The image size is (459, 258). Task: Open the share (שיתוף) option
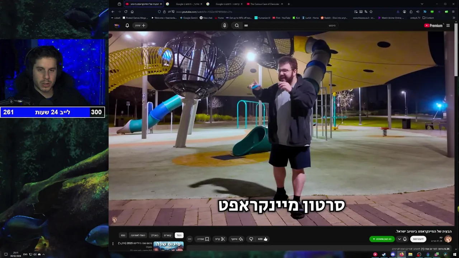click(237, 239)
